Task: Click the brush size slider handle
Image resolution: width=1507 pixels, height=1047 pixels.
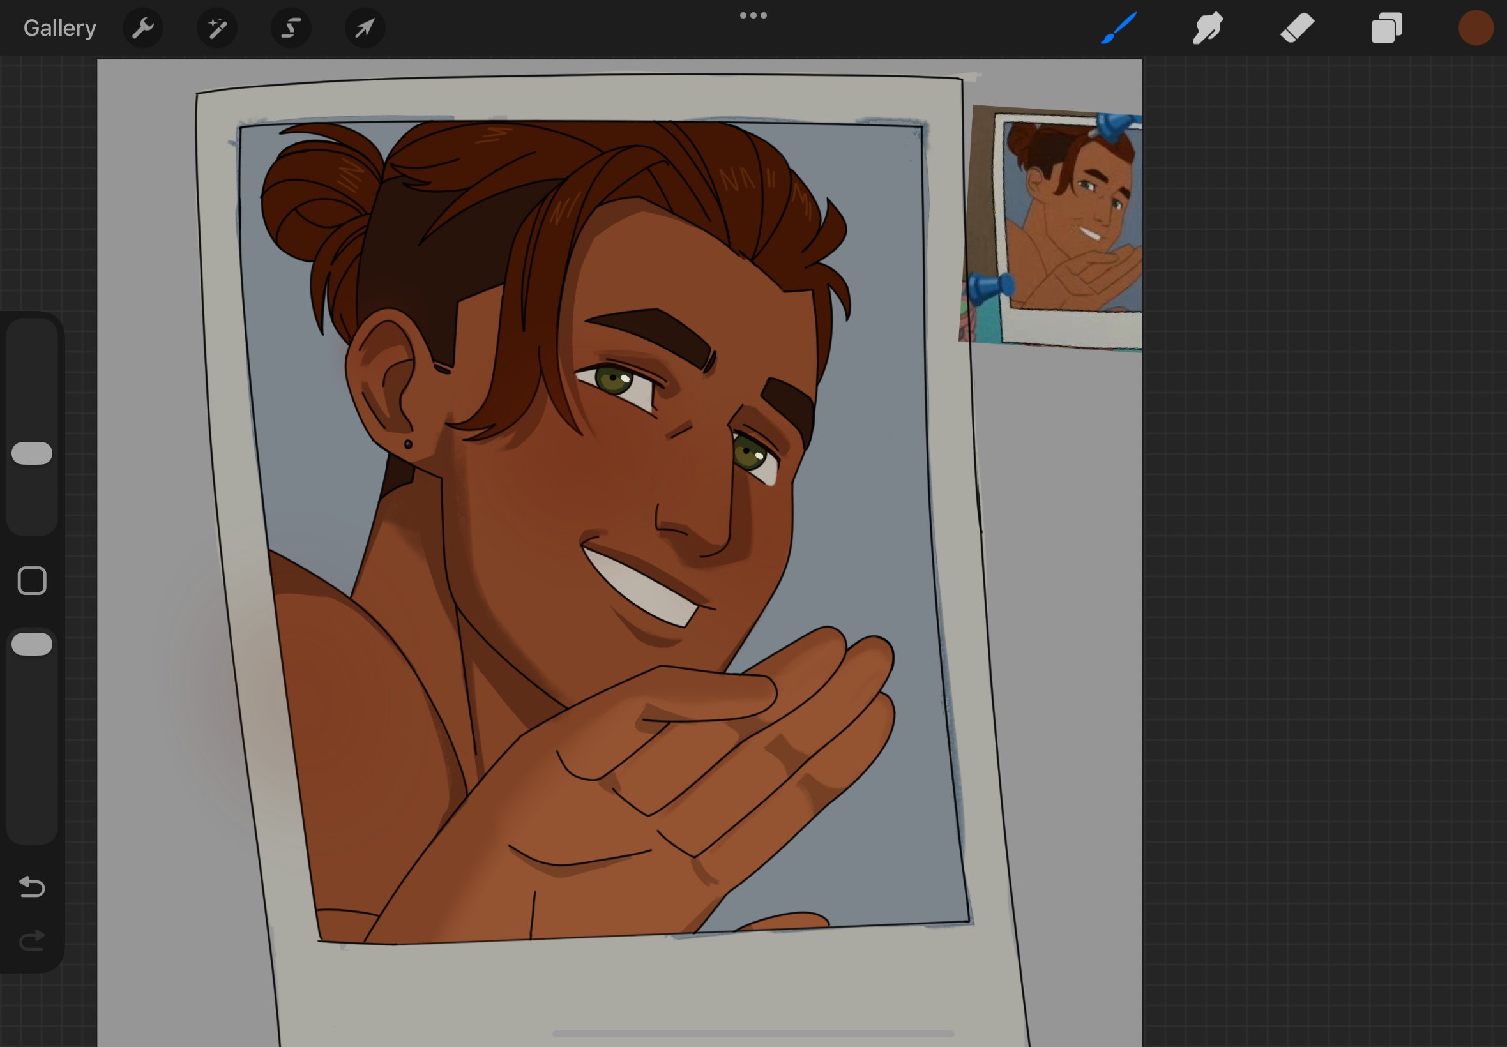Action: 31,453
